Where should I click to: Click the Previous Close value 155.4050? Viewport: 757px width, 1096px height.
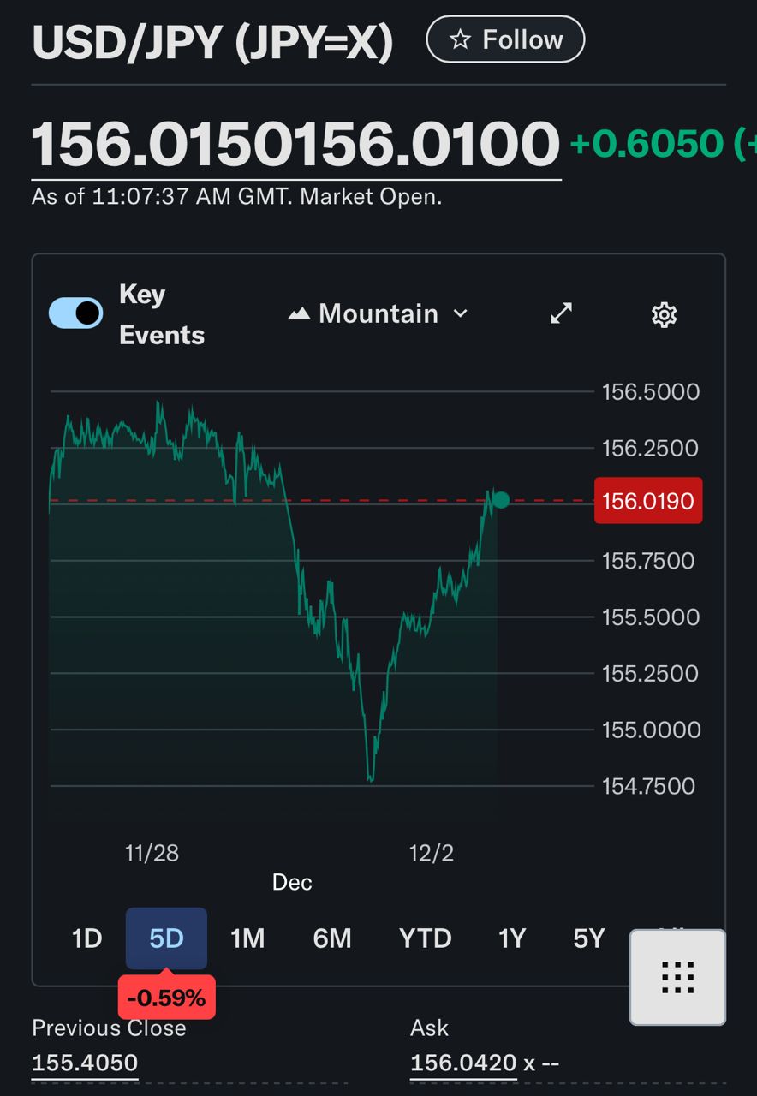[x=85, y=1063]
